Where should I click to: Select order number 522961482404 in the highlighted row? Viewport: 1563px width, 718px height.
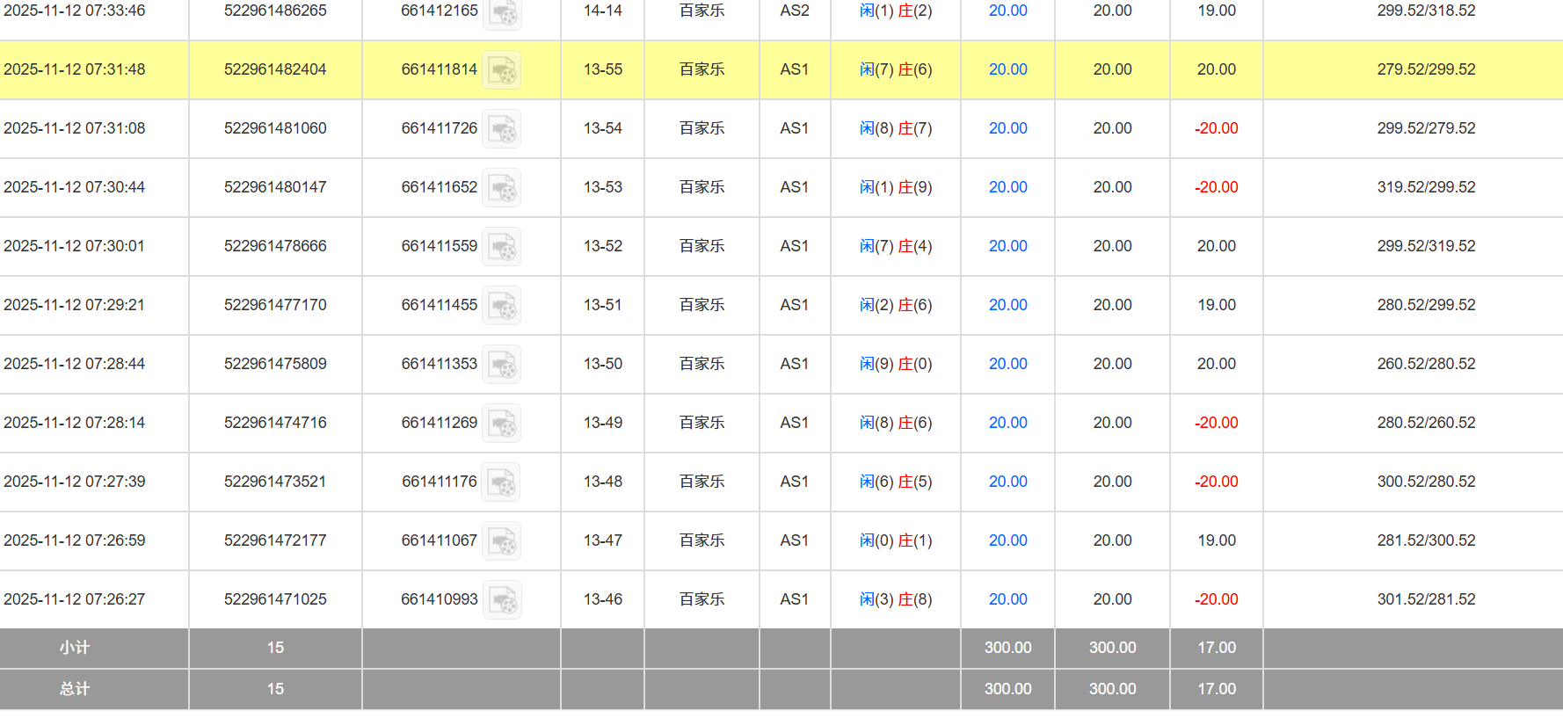click(x=275, y=69)
